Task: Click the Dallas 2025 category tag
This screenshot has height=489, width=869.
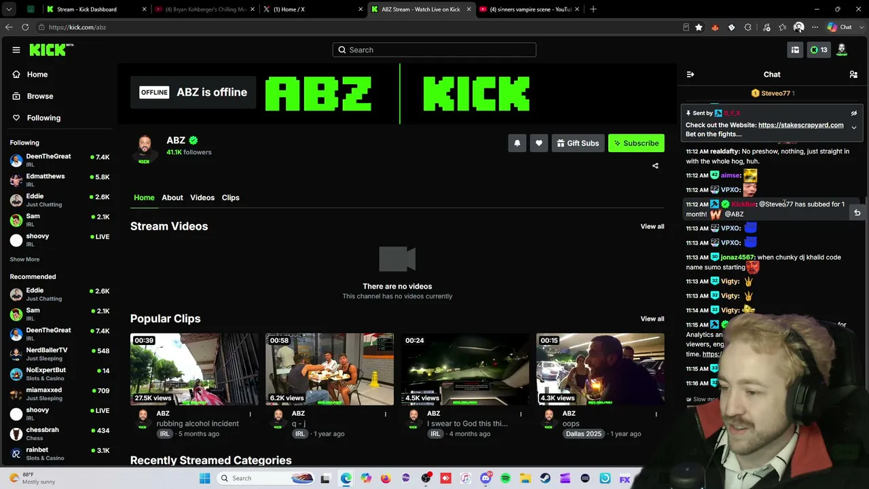Action: (x=584, y=434)
